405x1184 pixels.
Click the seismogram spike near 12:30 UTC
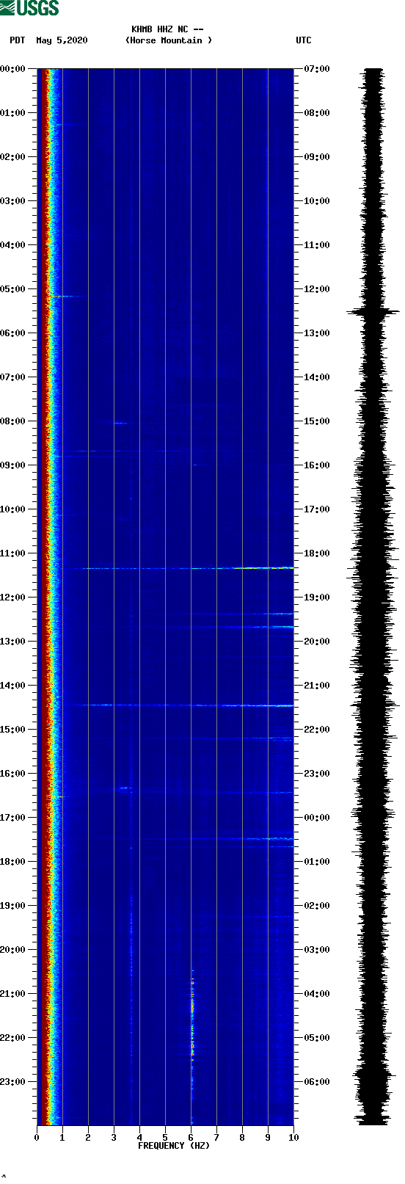373,312
